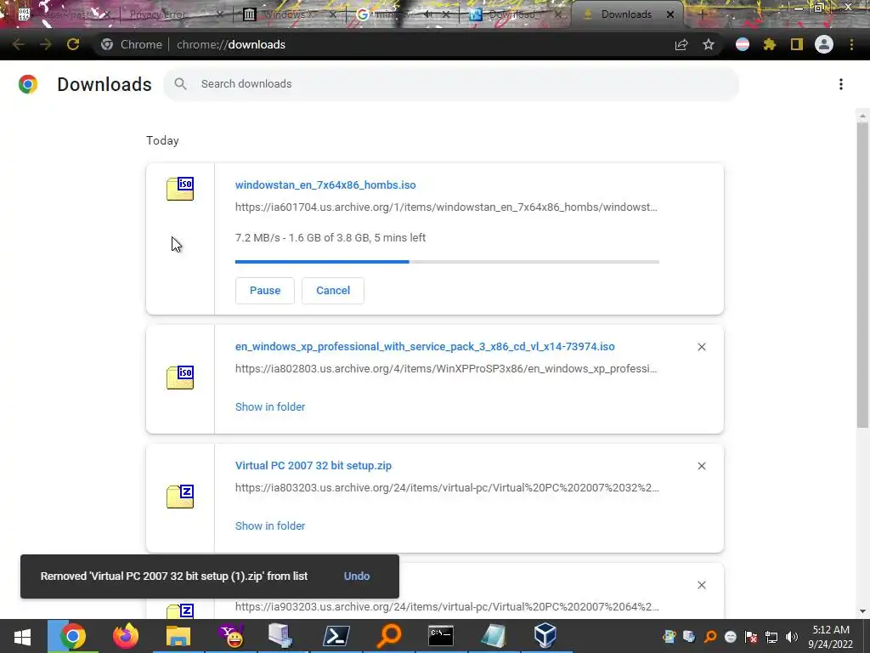Screen dimensions: 870x653
Task: Undo removal of Virtual PC setup (1).zip
Action: [x=357, y=576]
